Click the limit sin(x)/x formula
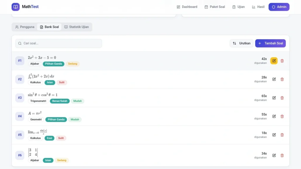Viewport: 301px width, 169px height. (37, 132)
